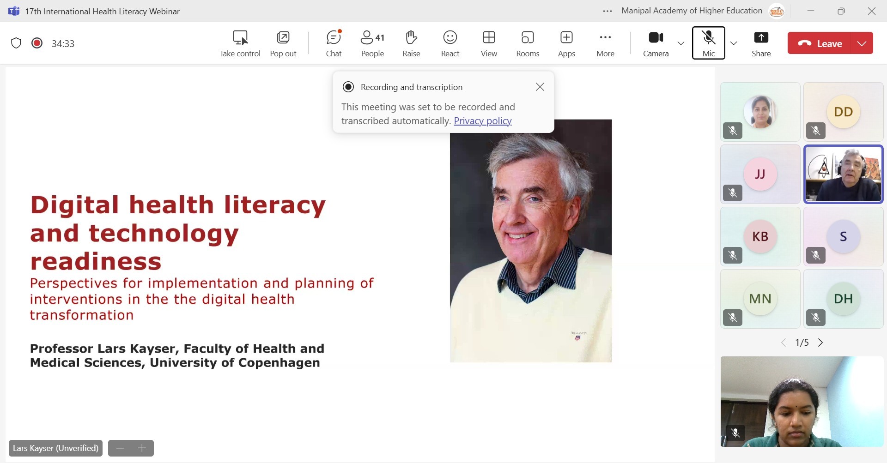Open the Apps panel
Screen dimensions: 887x463
tap(566, 43)
